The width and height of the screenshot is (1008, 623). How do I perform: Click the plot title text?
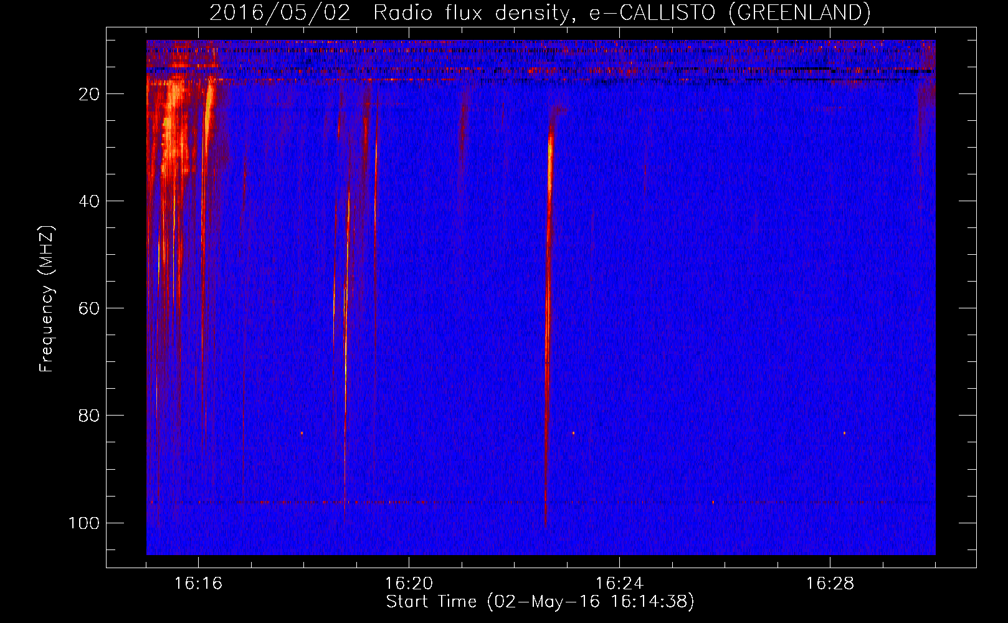coord(540,12)
